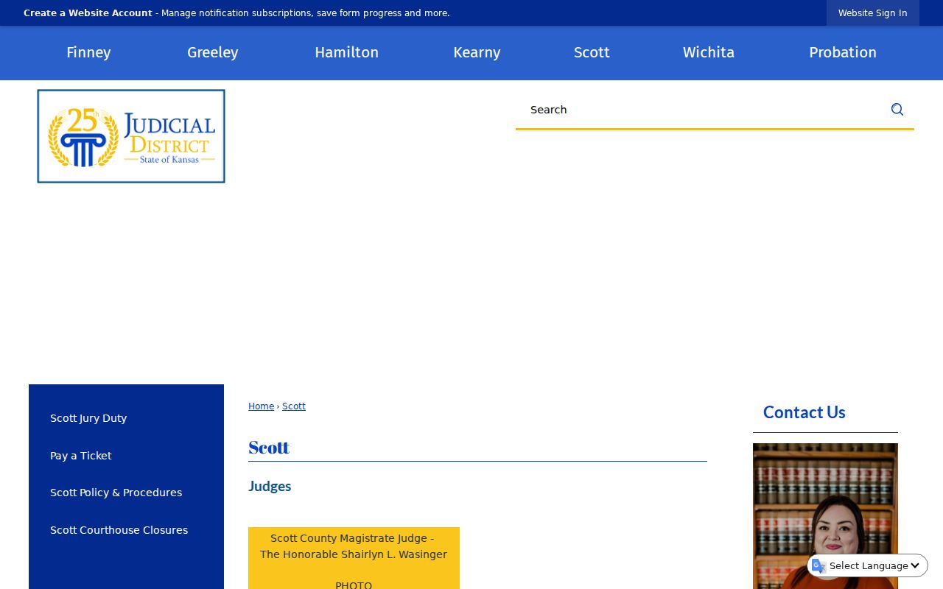943x589 pixels.
Task: Open the Finney menu
Action: point(88,52)
